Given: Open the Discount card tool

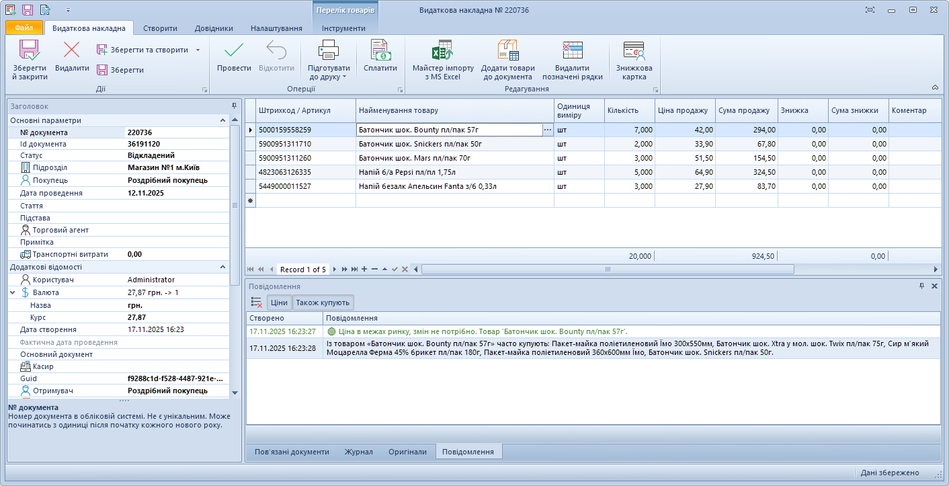Looking at the screenshot, I should [x=634, y=52].
